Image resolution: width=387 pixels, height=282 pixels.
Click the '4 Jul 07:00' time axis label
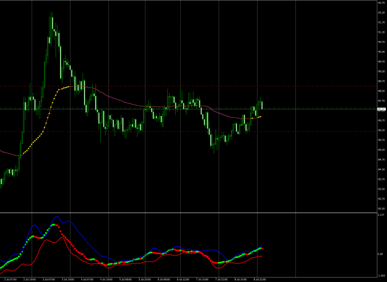[x=87, y=280]
